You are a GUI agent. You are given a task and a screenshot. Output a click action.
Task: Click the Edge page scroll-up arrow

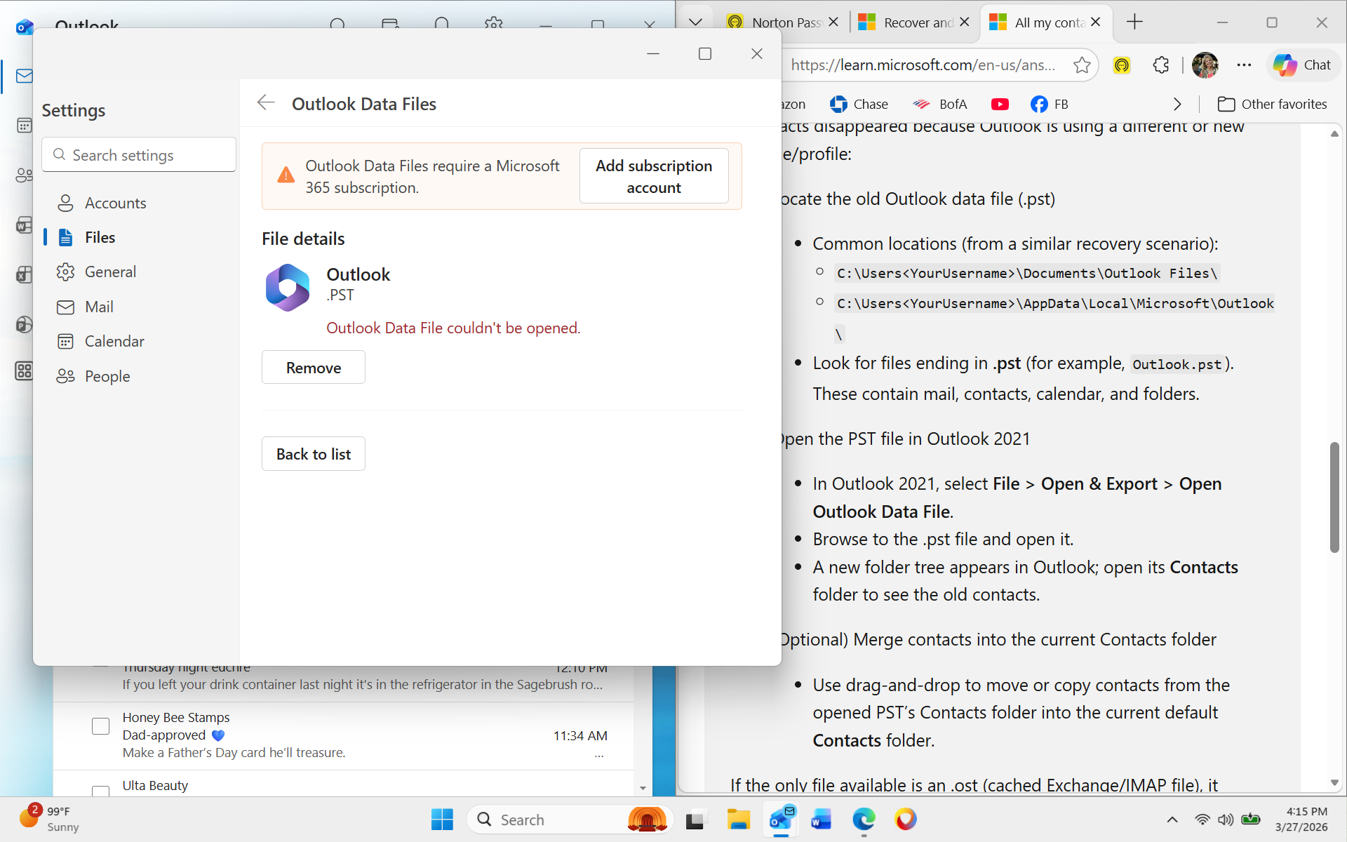pos(1334,133)
